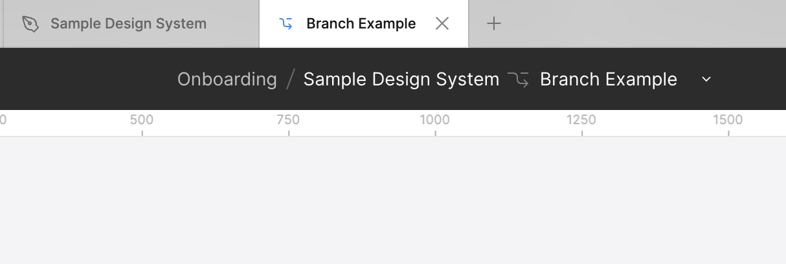Viewport: 786px width, 264px height.
Task: Open Sample Design System main file from breadcrumb
Action: coord(401,80)
